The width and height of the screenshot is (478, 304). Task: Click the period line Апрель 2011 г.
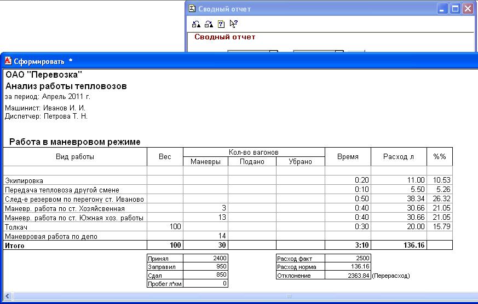pyautogui.click(x=48, y=97)
